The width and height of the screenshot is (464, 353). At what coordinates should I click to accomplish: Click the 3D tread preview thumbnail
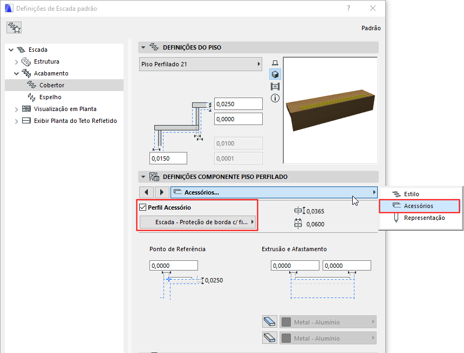pos(330,110)
